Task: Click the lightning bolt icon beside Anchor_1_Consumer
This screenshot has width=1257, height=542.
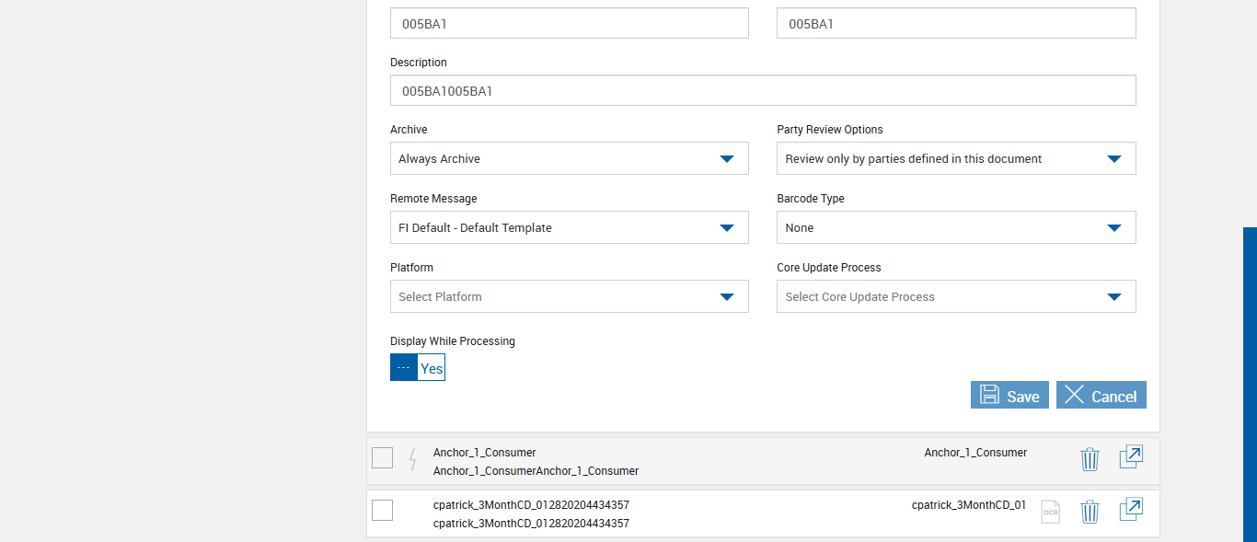Action: [413, 458]
